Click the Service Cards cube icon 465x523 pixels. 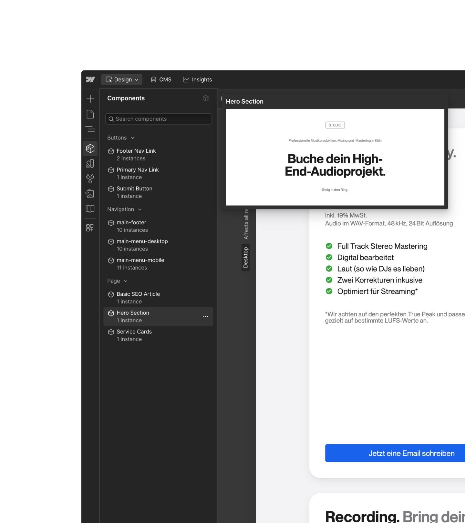point(111,332)
